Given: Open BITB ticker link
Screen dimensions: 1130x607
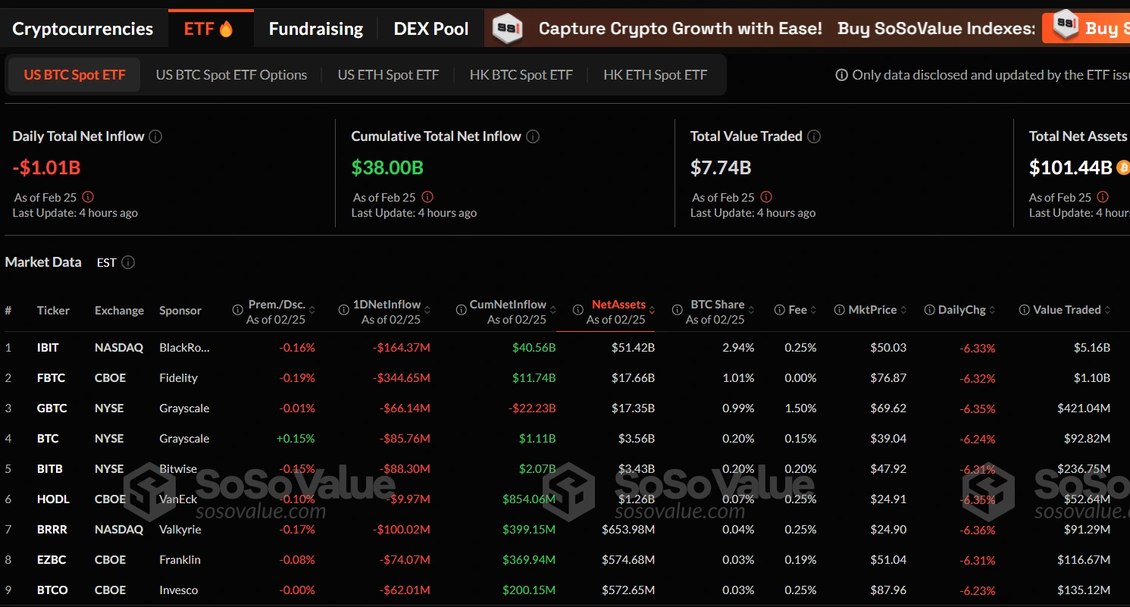Looking at the screenshot, I should 50,469.
